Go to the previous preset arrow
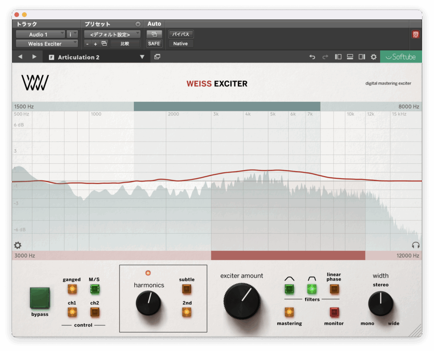 click(20, 57)
